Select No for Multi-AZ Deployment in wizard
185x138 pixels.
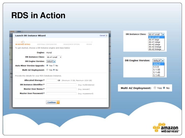(x=54, y=70)
